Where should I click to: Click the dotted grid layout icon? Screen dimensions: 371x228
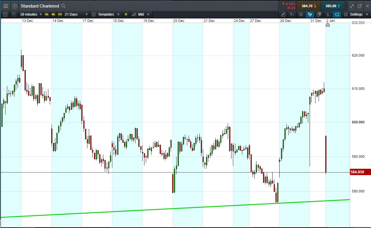14,14
